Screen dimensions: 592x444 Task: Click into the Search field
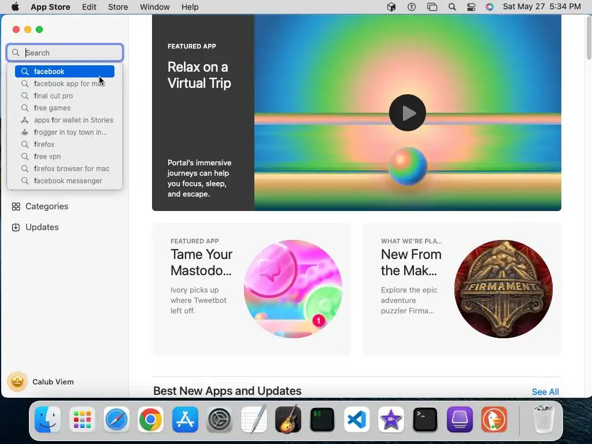click(x=65, y=53)
